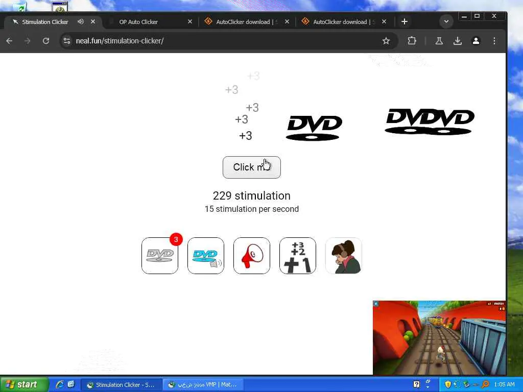Go forward with the browser arrow
Viewport: 523px width, 392px height.
[28, 41]
